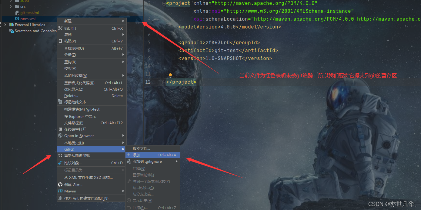Screen dimensions: 421x210
Task: Click the GitHub icon beside 创建 Gist...
Action: click(60, 185)
